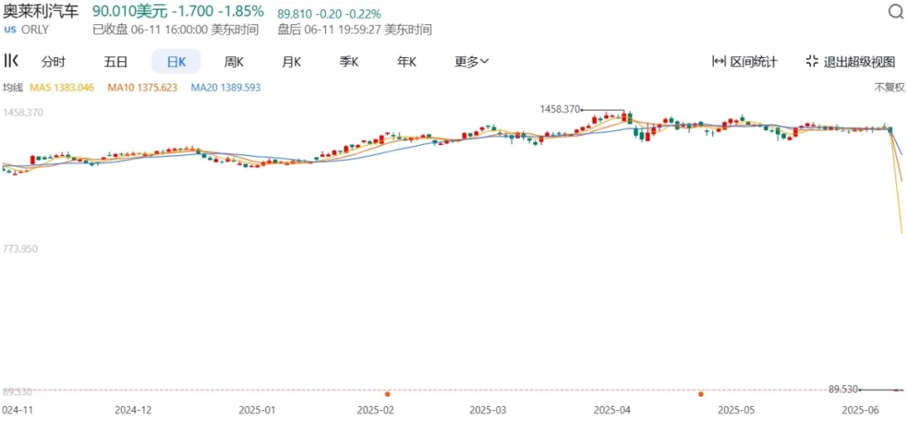
Task: Click the 退出超级视图 exit super view icon
Action: pyautogui.click(x=811, y=61)
